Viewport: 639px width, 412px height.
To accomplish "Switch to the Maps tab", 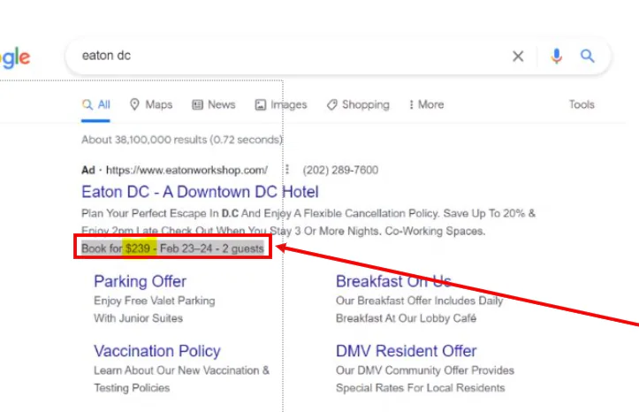I will [x=151, y=104].
